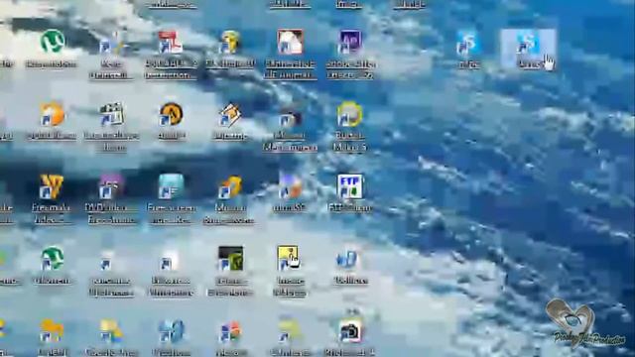The width and height of the screenshot is (635, 357).
Task: Select the house icon with red border
Action: [290, 42]
